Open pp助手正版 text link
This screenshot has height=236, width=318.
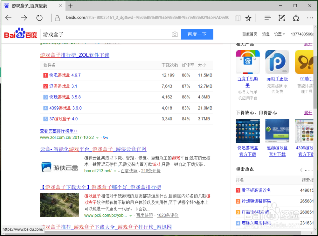(x=277, y=79)
